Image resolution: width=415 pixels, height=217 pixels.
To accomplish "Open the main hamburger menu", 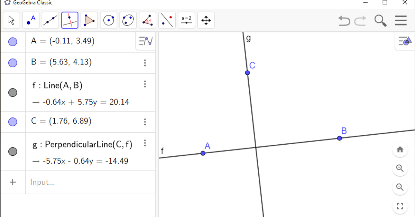I will 401,21.
